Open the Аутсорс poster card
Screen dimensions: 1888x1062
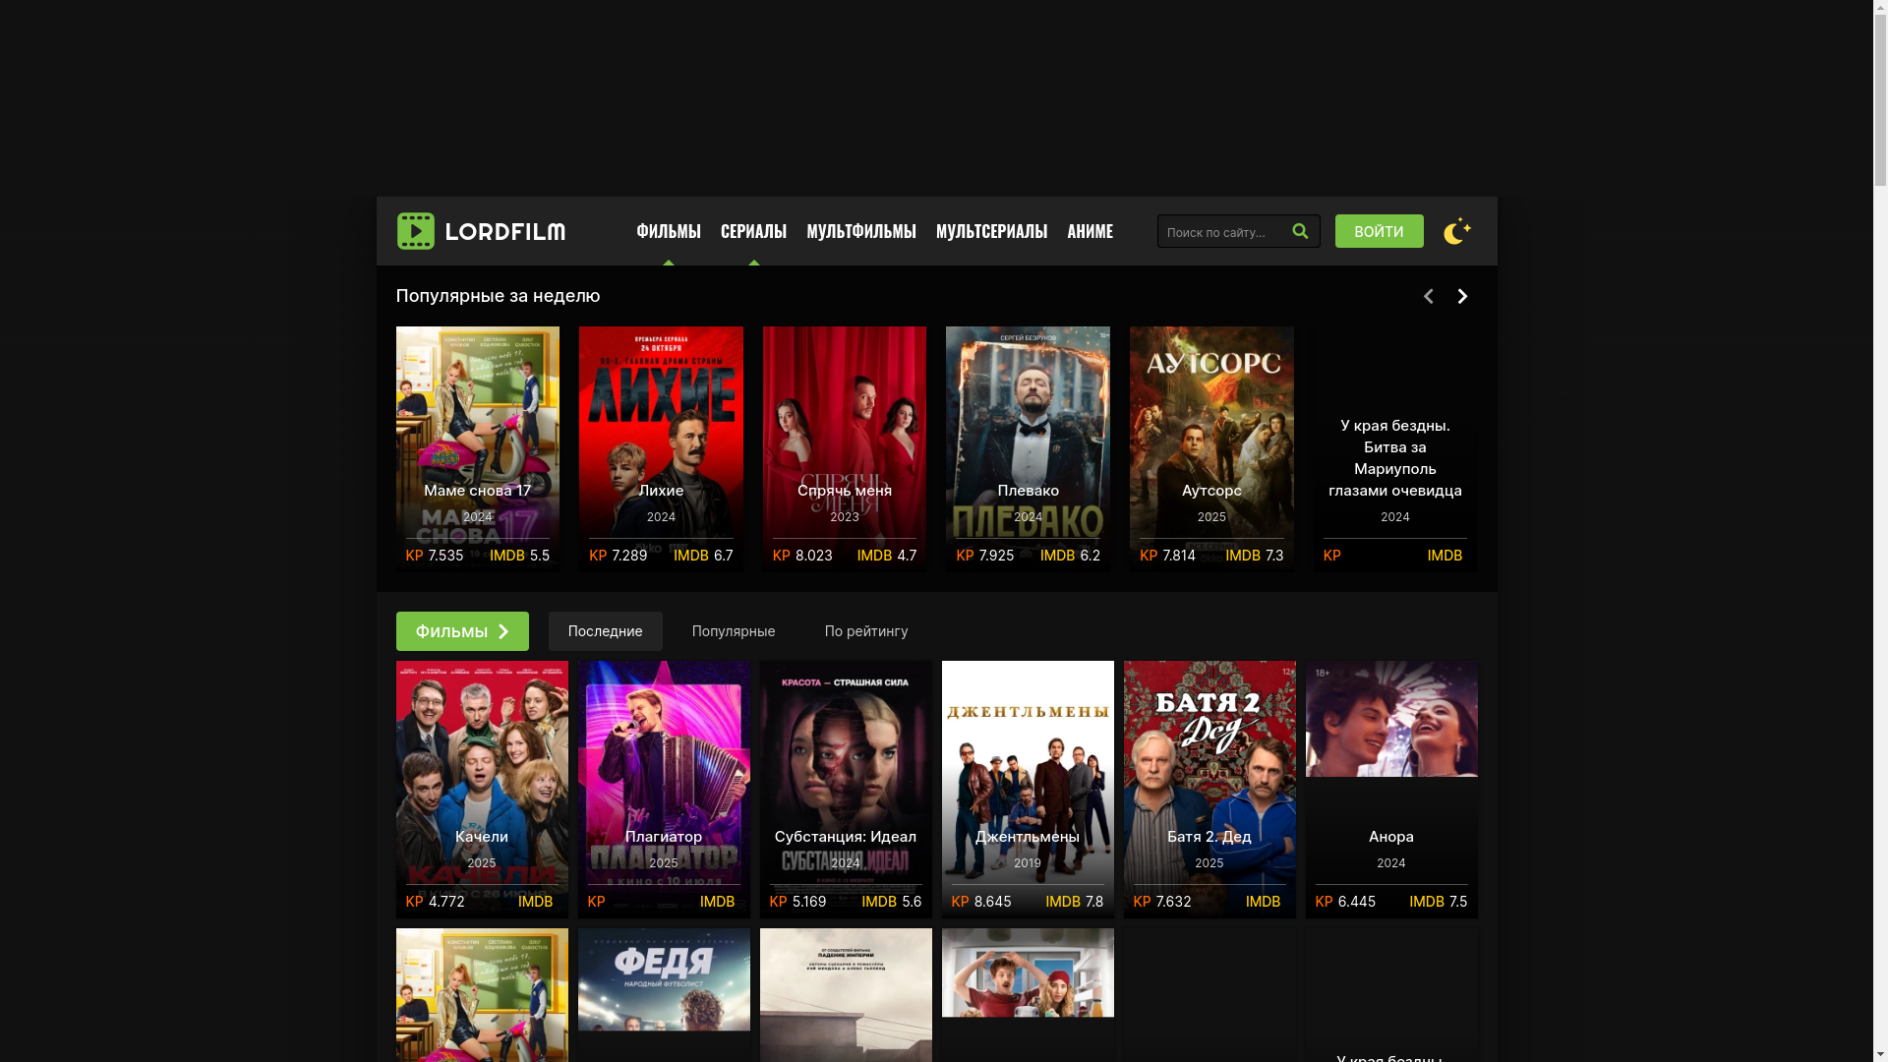point(1211,448)
